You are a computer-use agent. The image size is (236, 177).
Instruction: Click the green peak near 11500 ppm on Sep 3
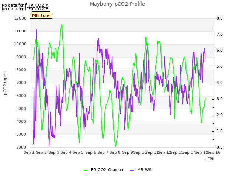click(x=62, y=25)
